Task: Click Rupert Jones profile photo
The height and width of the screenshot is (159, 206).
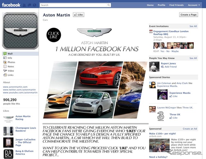Action: [x=154, y=67]
